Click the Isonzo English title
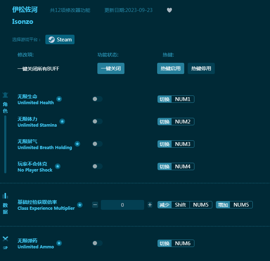Viewport: 270px width, 261px height. pyautogui.click(x=22, y=22)
